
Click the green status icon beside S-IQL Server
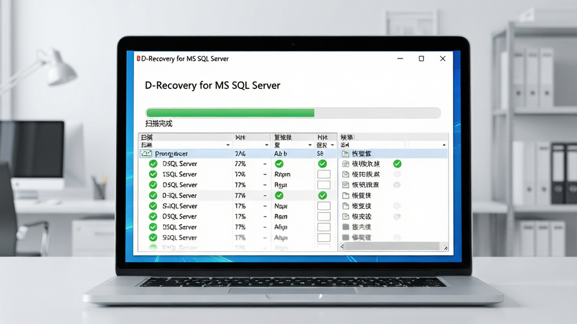coord(153,206)
